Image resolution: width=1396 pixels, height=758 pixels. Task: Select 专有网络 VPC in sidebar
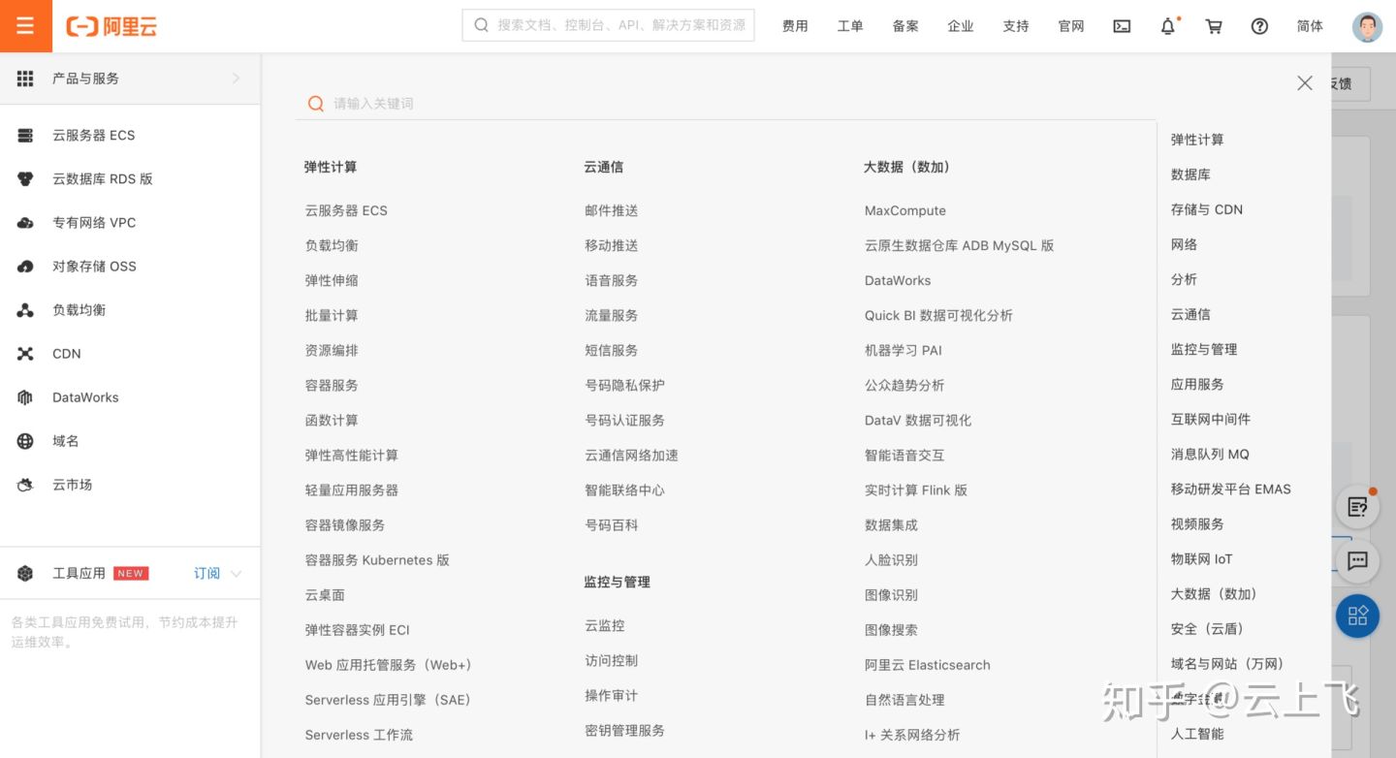click(94, 223)
